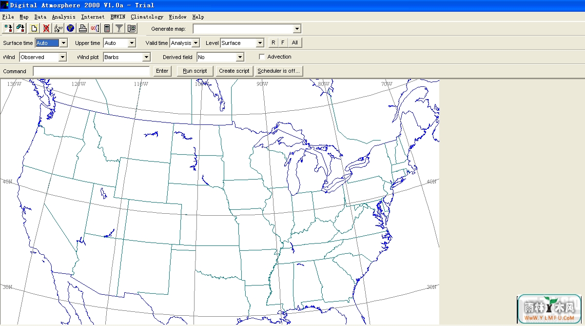Click the Run script button
The image size is (585, 326).
pyautogui.click(x=195, y=71)
